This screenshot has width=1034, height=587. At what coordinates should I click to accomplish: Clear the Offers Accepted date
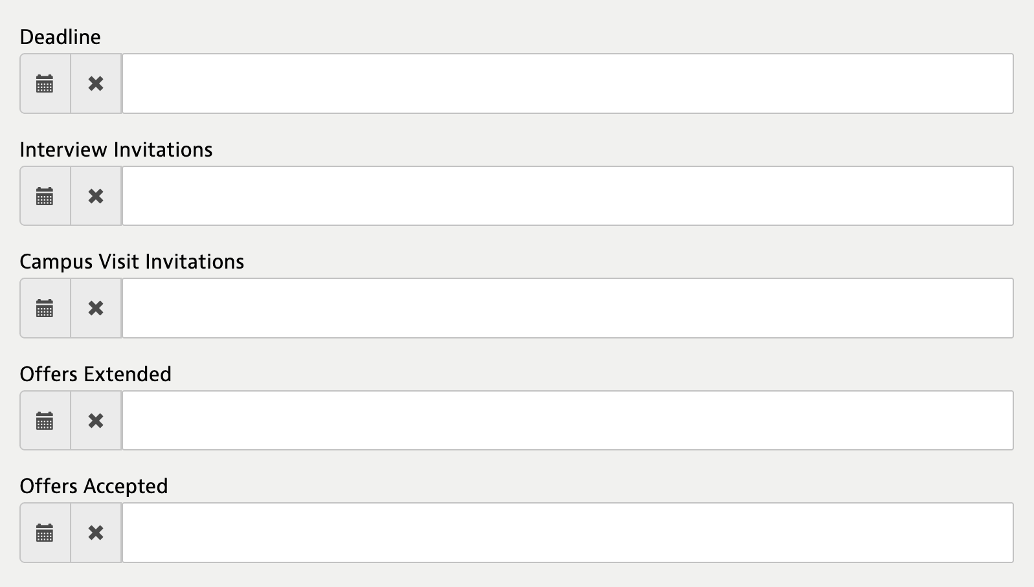point(96,533)
